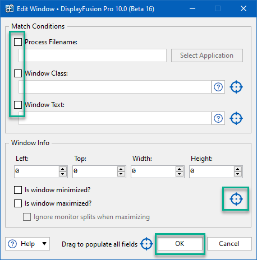Enable the Window Class checkbox
Viewport: 257px width, 260px height.
pyautogui.click(x=18, y=73)
